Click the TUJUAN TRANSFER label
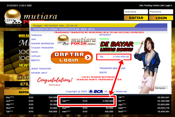This screenshot has width=175, height=117. click(x=42, y=48)
